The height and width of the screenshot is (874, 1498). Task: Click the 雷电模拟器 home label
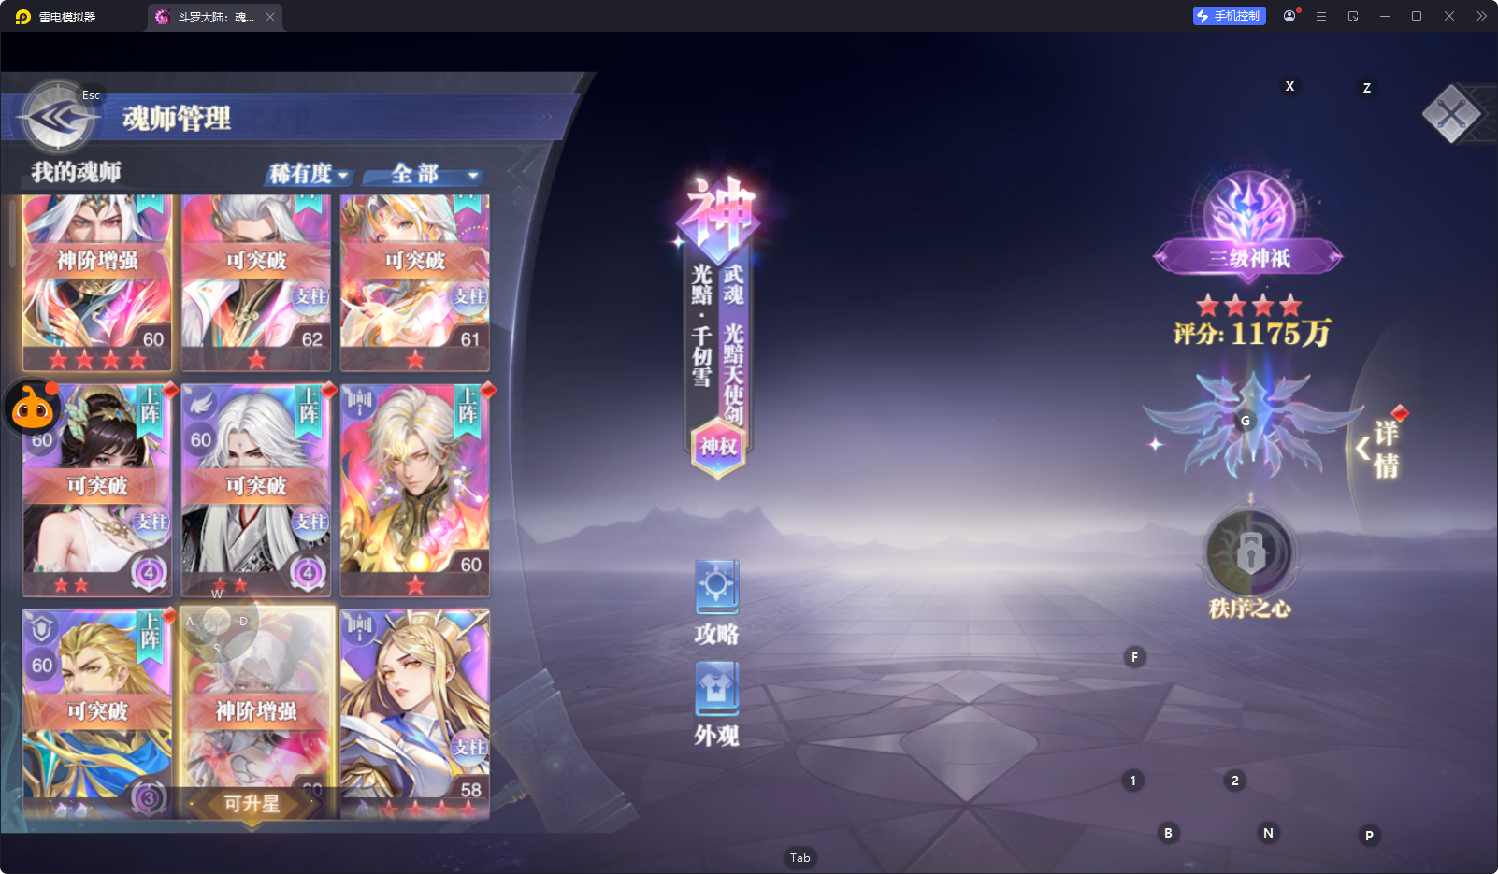pyautogui.click(x=56, y=17)
